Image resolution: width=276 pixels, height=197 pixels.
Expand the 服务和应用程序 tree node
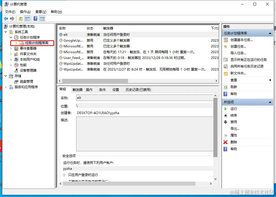6,87
